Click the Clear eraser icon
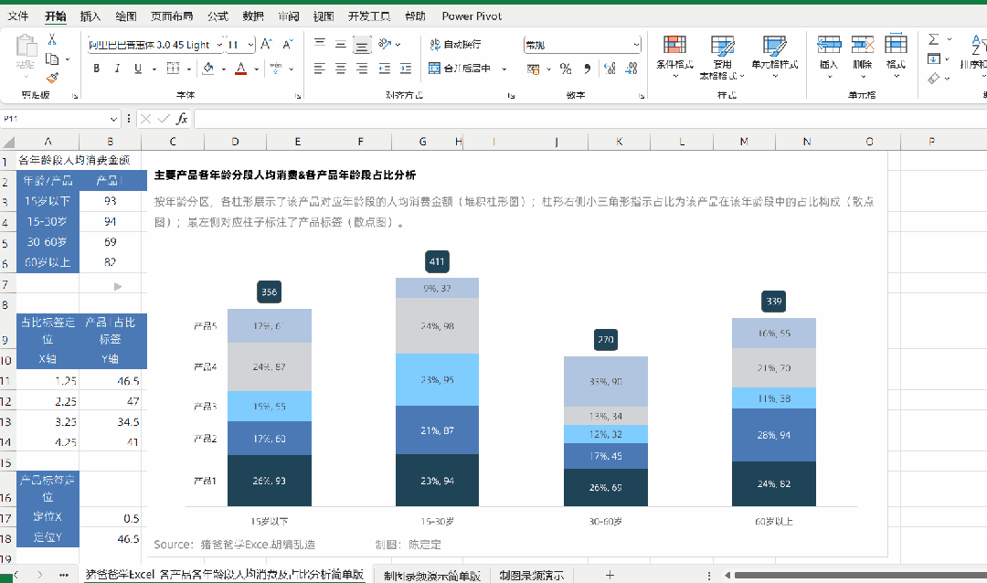This screenshot has width=987, height=583. coord(934,78)
